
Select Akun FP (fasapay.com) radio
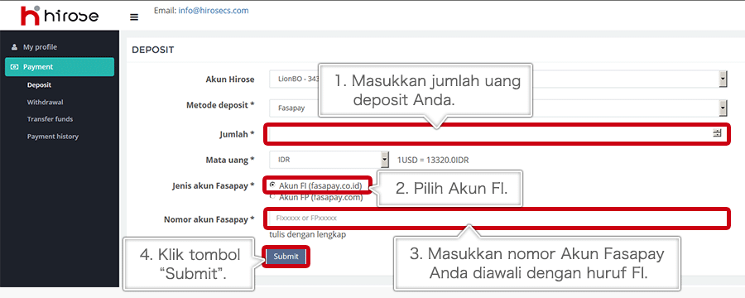272,196
